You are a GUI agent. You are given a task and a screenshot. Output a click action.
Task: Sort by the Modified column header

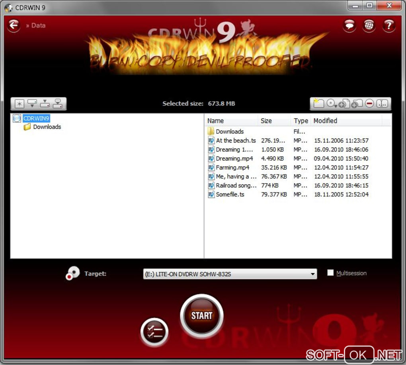coord(346,121)
